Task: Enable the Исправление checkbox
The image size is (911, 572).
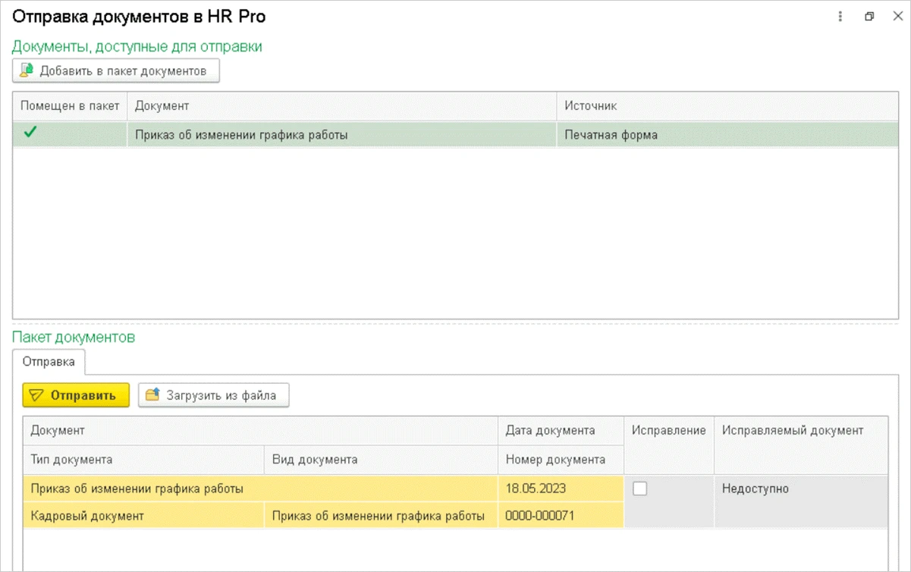Action: click(x=640, y=489)
